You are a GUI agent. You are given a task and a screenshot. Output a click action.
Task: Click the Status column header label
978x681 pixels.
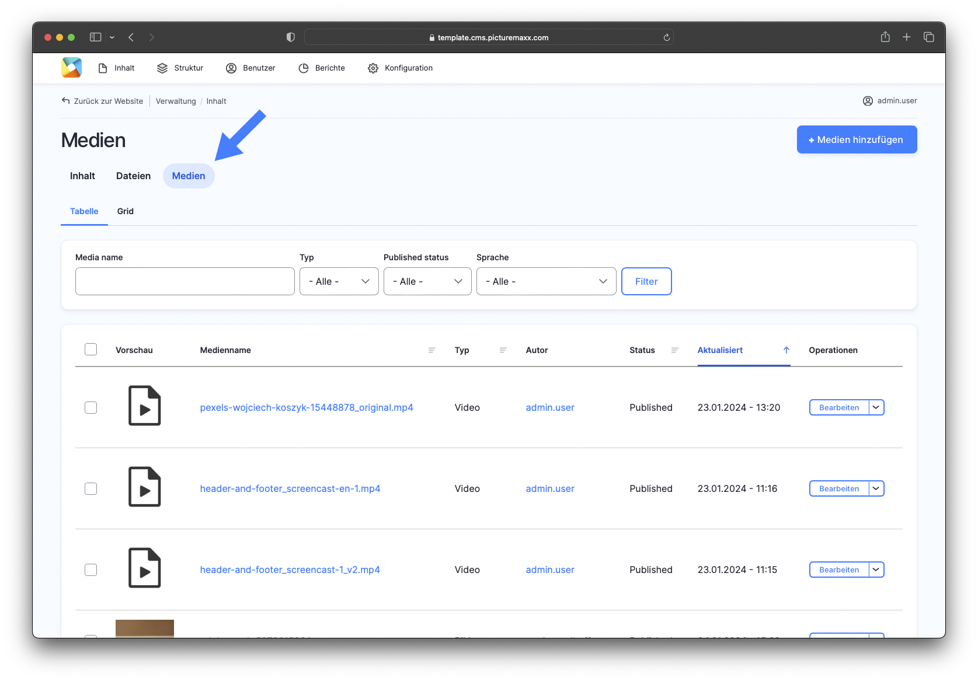click(642, 350)
